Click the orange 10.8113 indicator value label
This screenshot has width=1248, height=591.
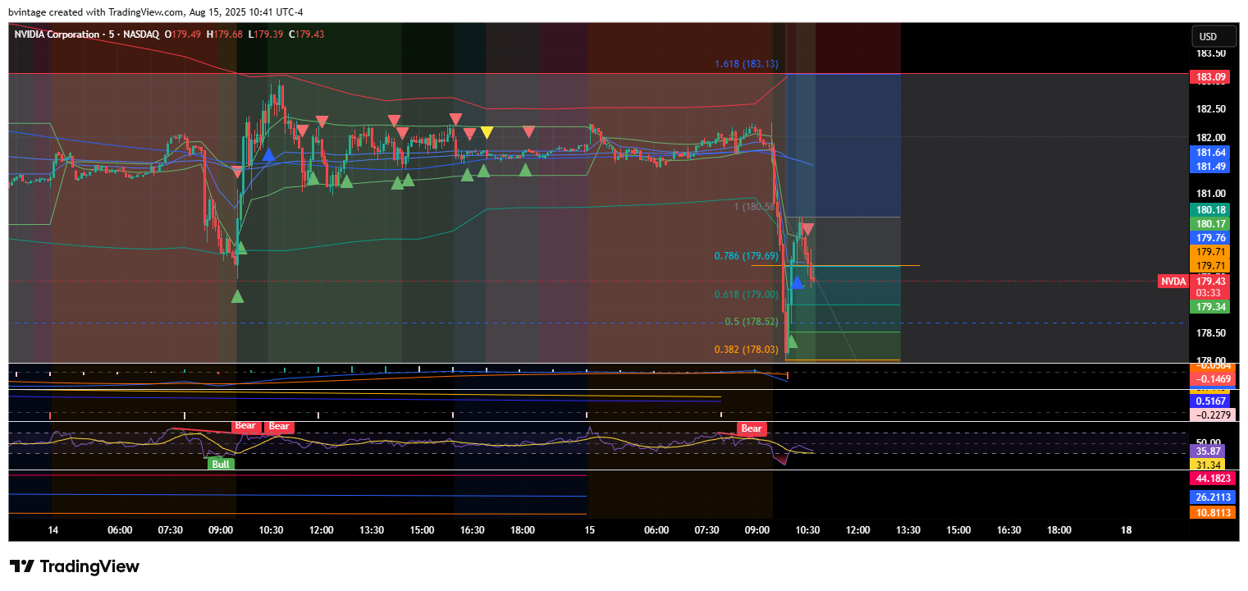[x=1211, y=513]
